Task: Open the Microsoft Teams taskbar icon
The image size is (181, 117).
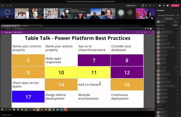Action: coord(65,110)
